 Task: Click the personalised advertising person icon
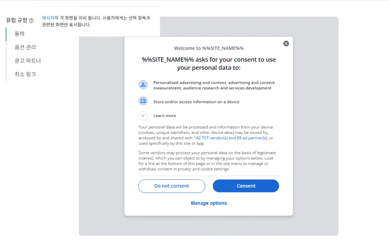(143, 84)
